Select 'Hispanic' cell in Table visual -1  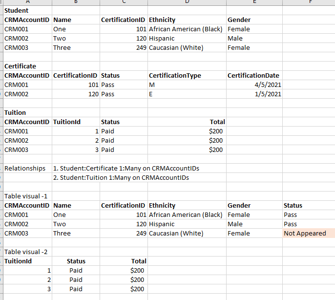coord(187,224)
